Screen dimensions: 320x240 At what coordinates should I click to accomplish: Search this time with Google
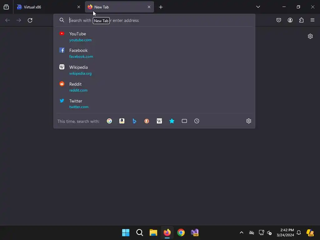[x=109, y=121]
